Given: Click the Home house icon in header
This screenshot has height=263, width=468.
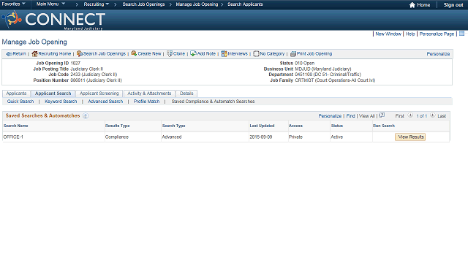Looking at the screenshot, I should [412, 5].
